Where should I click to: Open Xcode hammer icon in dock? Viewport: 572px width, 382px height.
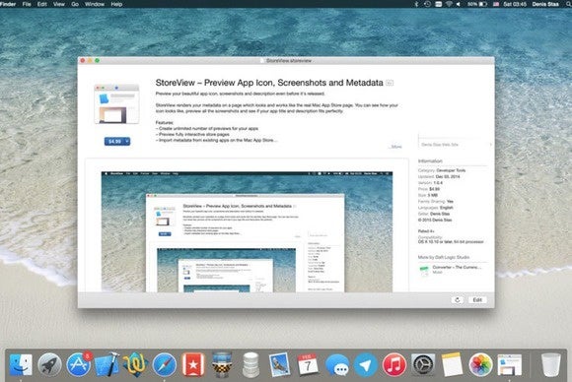[x=107, y=364]
